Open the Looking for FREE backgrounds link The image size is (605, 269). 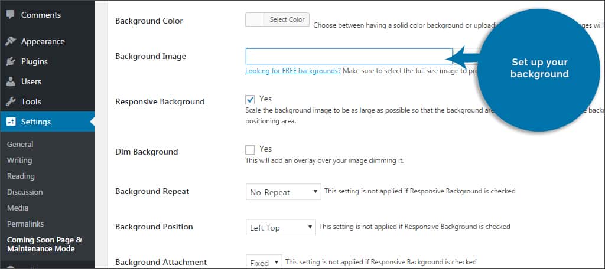click(x=293, y=71)
